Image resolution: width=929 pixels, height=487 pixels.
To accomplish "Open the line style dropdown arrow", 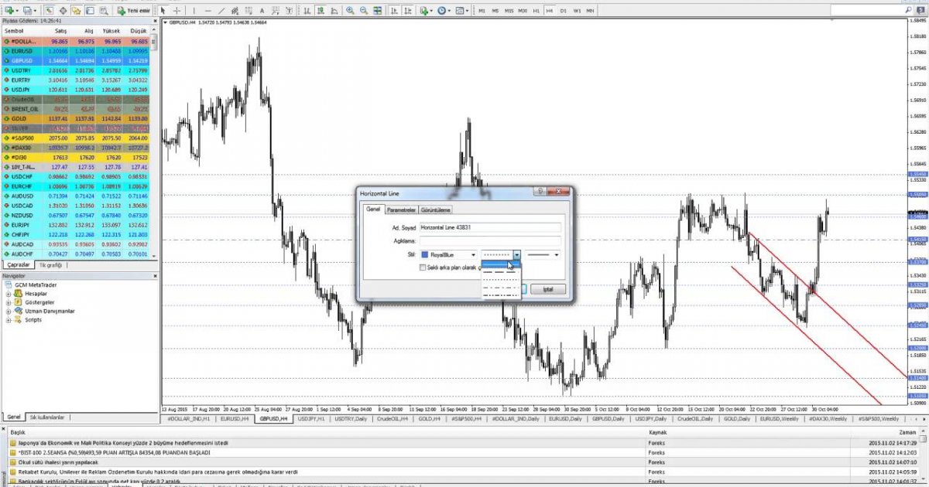I will pos(516,254).
